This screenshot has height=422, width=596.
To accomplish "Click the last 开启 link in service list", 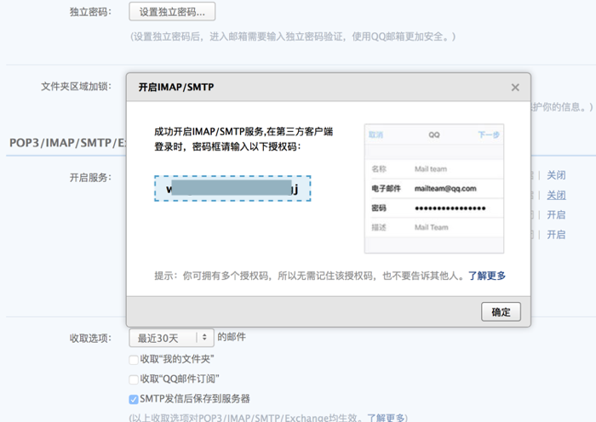I will (x=556, y=235).
